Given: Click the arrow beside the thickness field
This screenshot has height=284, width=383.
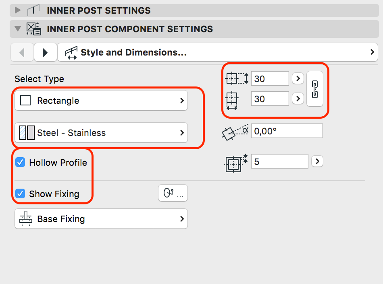Looking at the screenshot, I should pos(318,162).
